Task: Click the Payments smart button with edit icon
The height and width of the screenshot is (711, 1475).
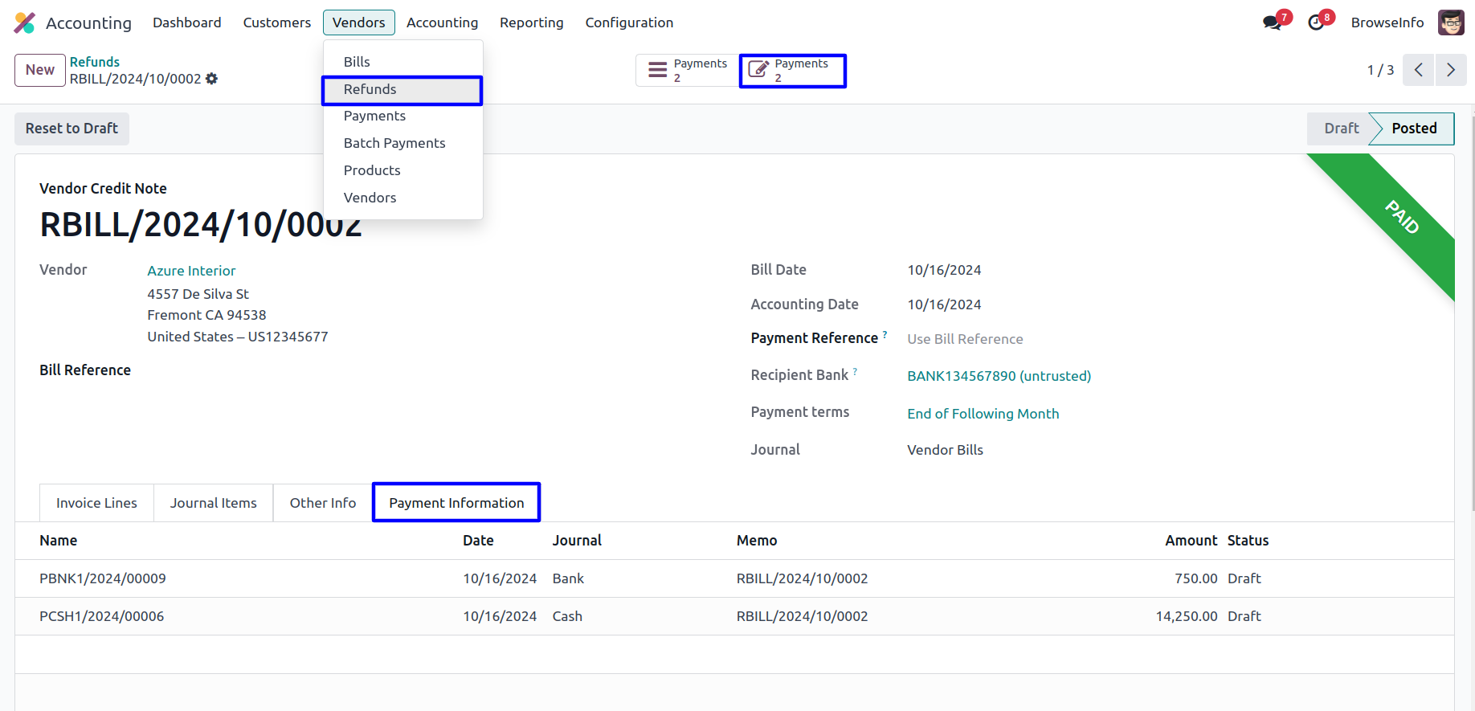Action: coord(792,71)
